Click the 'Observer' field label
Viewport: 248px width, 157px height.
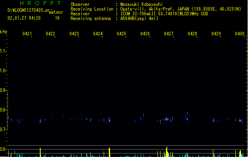(x=80, y=4)
